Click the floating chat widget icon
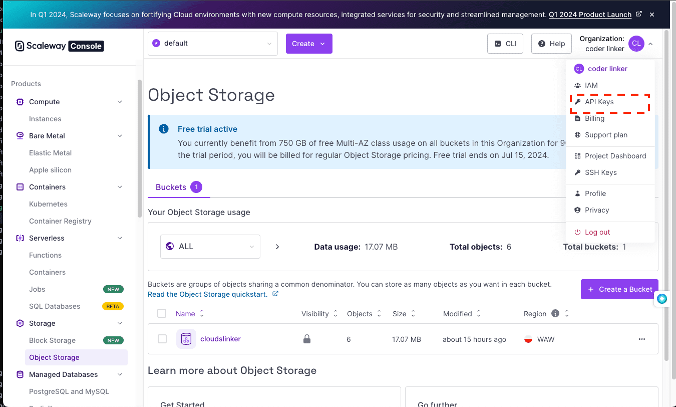676x407 pixels. coord(662,299)
